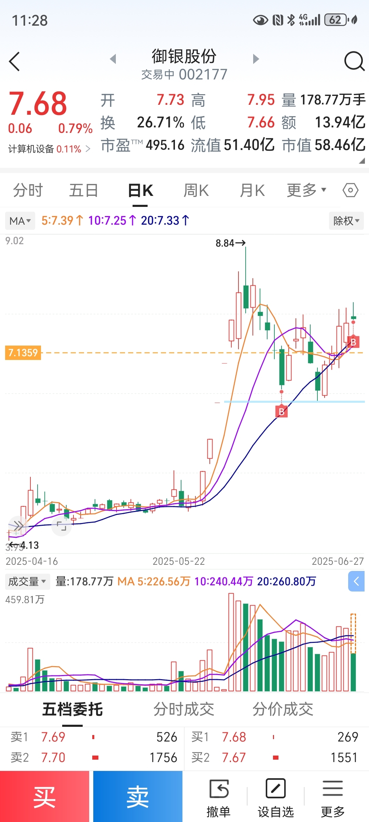This screenshot has height=822, width=369.
Task: Open chart settings hexagon icon
Action: coord(351,190)
